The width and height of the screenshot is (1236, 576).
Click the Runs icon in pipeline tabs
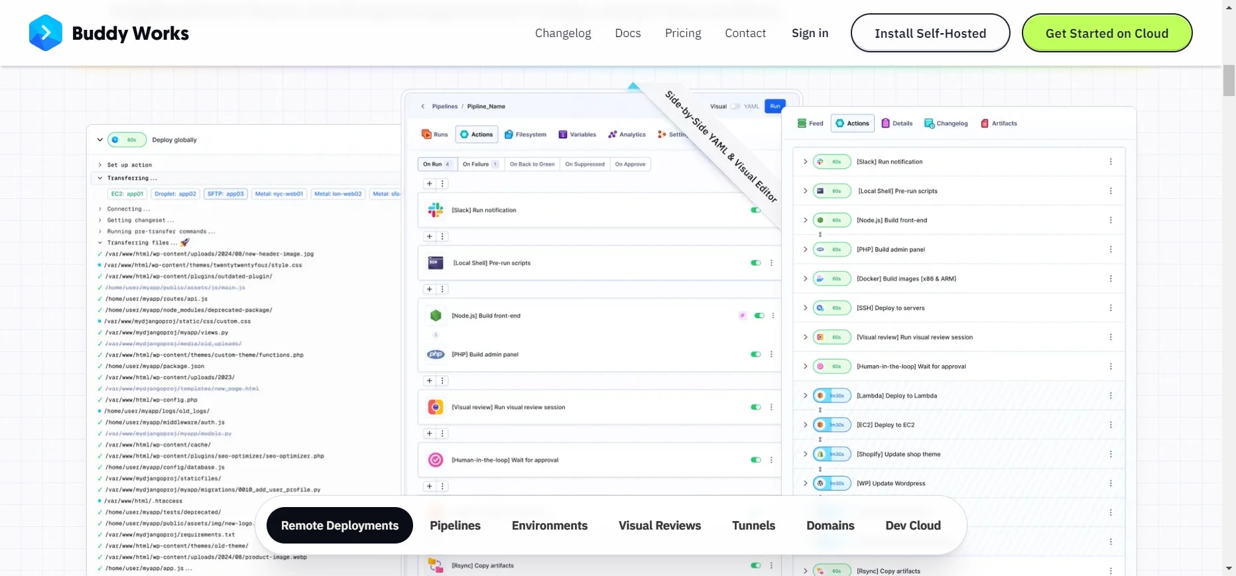point(426,135)
